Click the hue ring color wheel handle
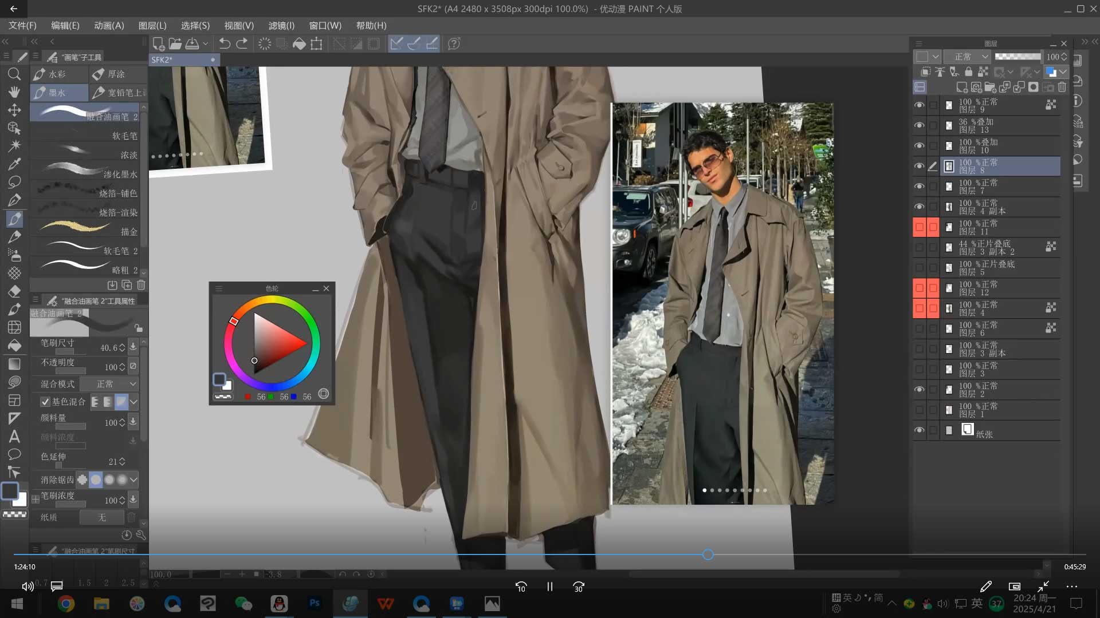Screen dimensions: 1100x618 tap(233, 322)
